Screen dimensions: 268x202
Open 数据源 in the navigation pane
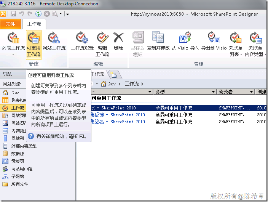[13, 154]
